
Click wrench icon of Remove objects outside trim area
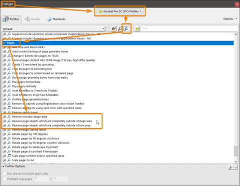pos(9,125)
